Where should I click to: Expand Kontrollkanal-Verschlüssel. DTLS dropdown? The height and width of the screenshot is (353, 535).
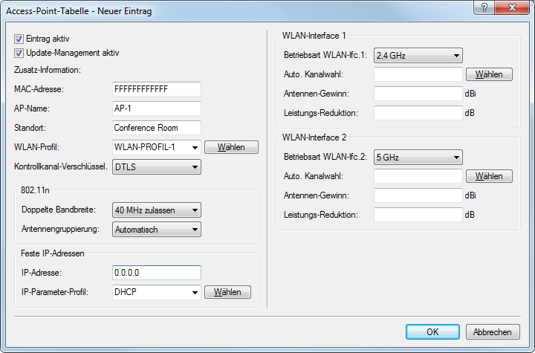[x=194, y=167]
